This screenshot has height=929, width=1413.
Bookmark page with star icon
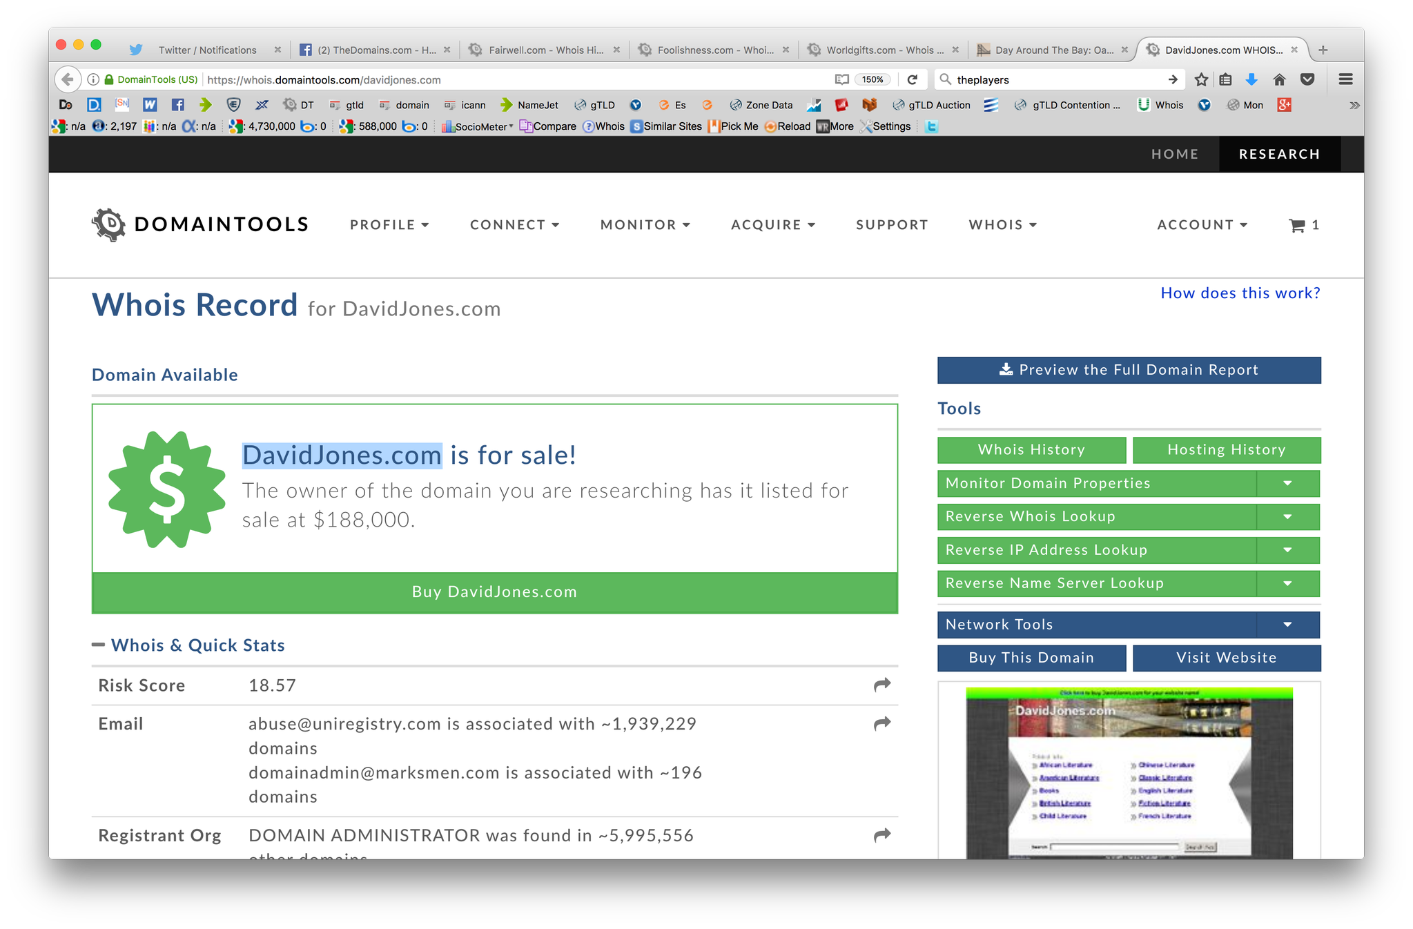(1201, 79)
